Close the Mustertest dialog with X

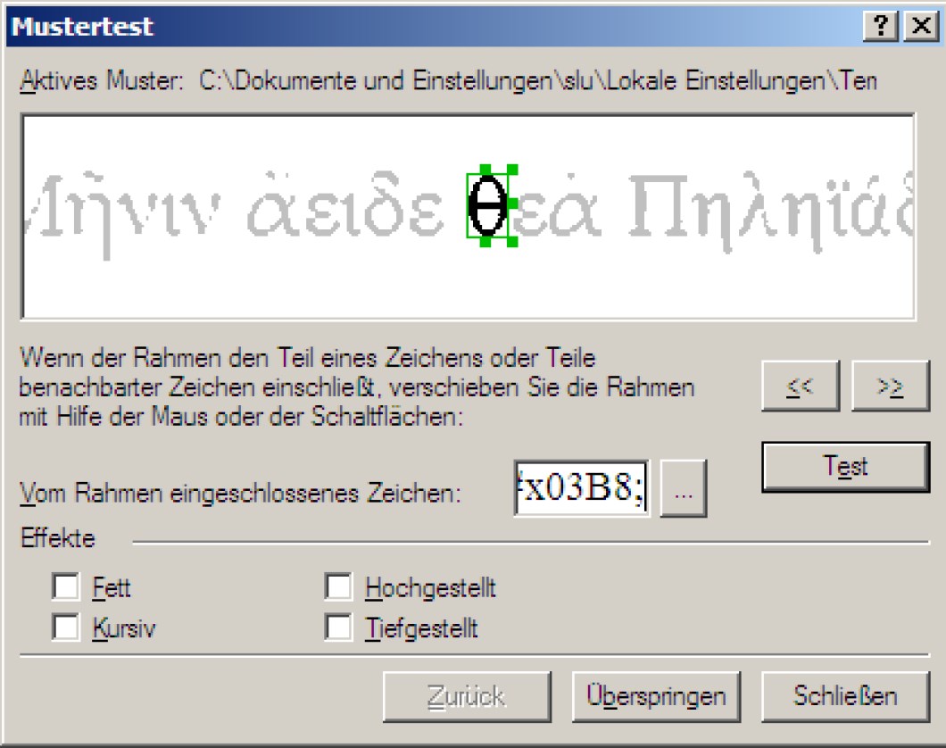(921, 27)
